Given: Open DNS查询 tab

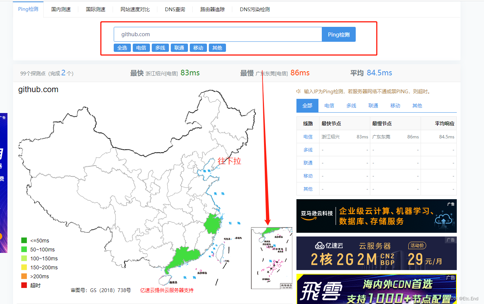Looking at the screenshot, I should pos(175,9).
